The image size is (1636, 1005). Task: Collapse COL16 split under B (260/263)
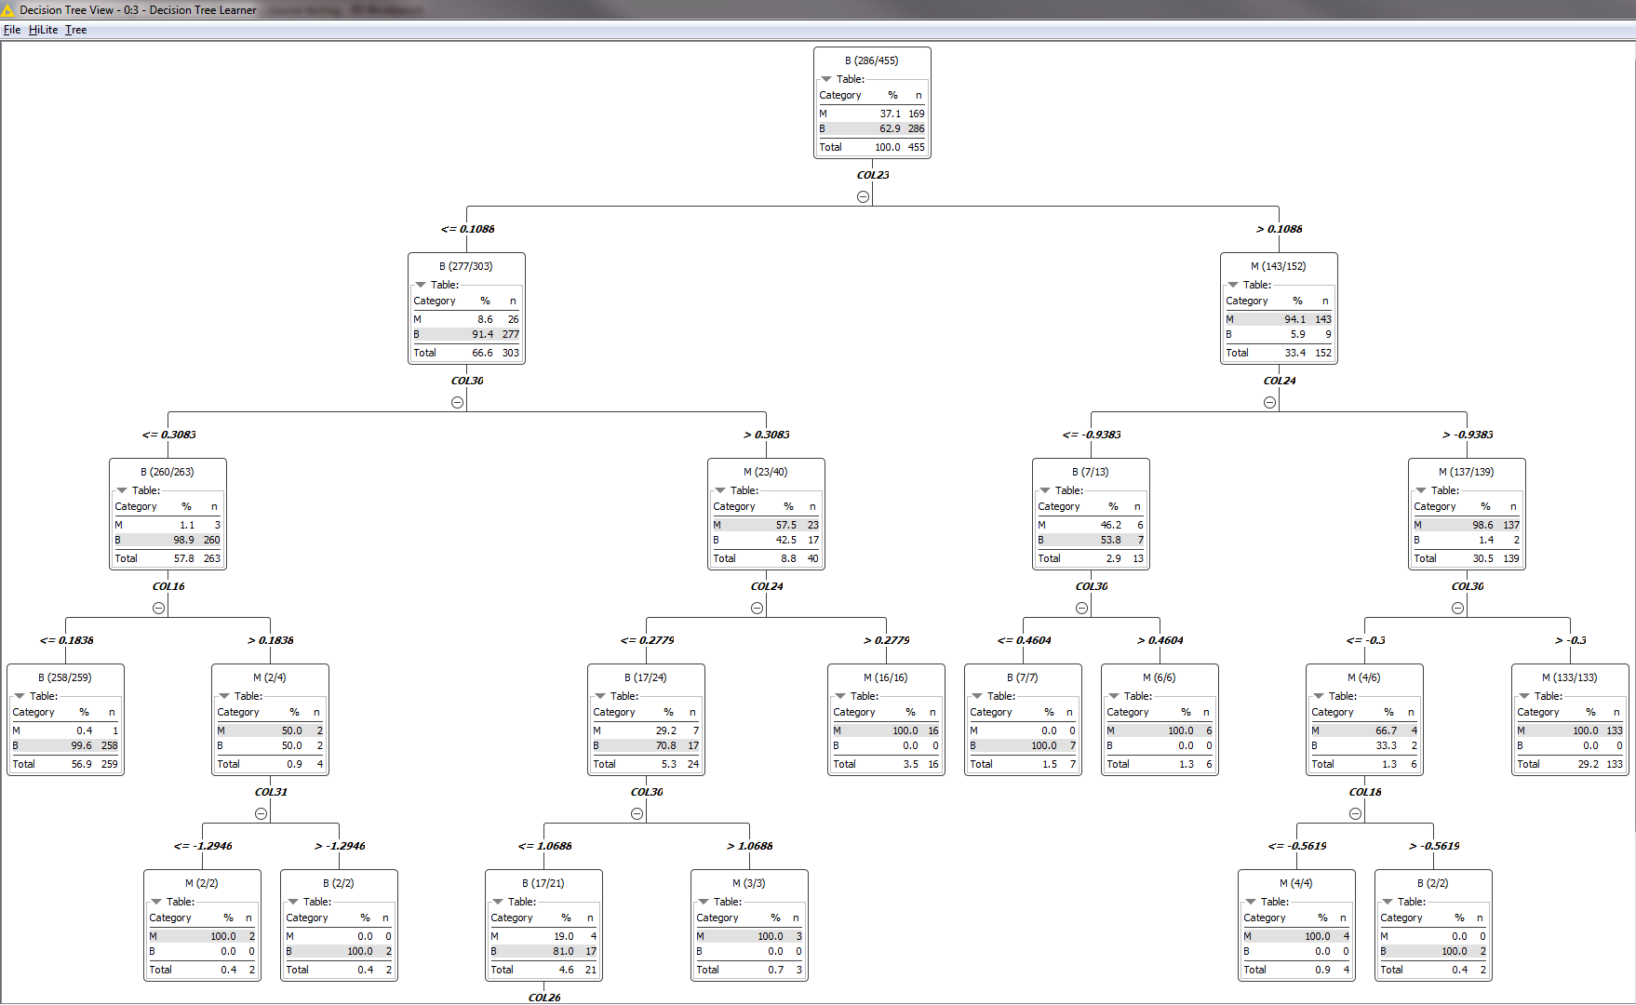pyautogui.click(x=158, y=608)
